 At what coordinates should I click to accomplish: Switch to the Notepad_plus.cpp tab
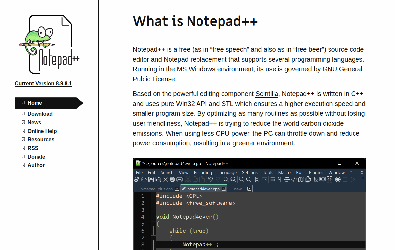pos(156,189)
